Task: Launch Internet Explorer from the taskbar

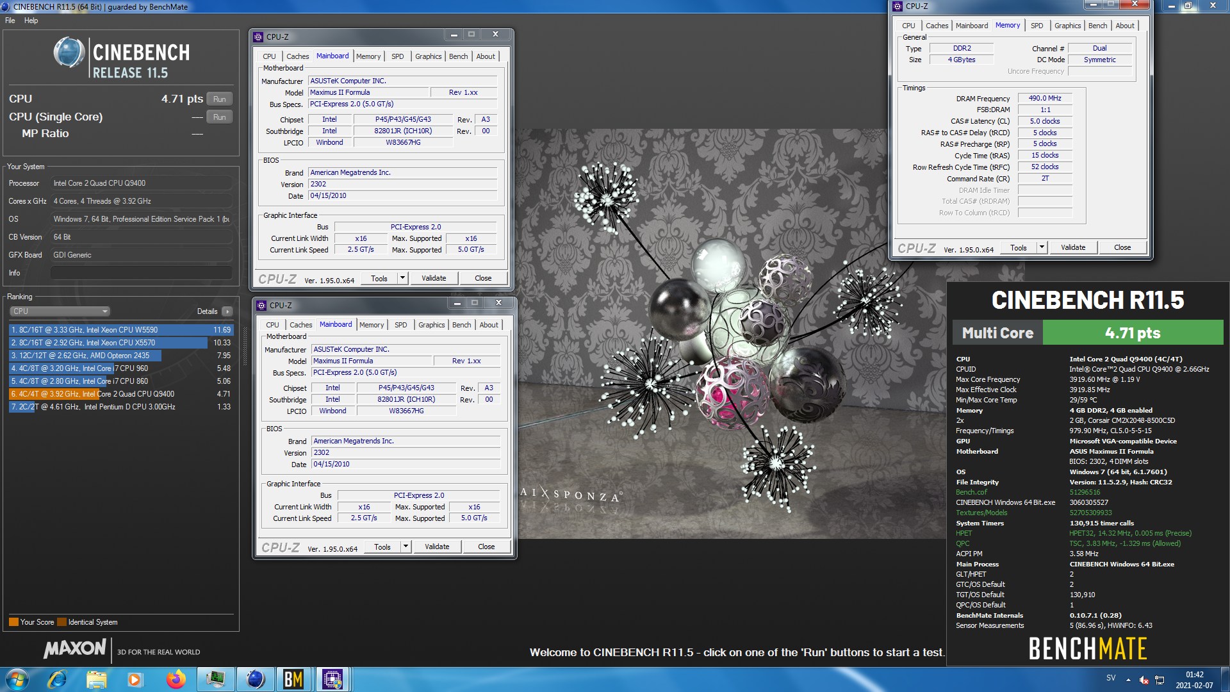Action: pos(58,679)
